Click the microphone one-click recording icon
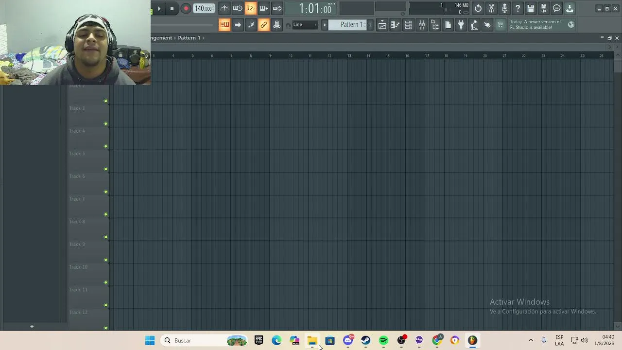 pos(504,8)
